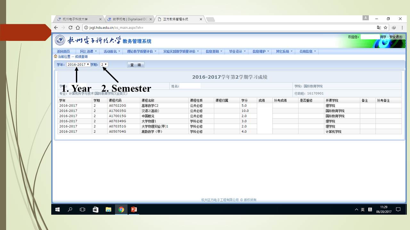Click the extension icon beside the star
Screen dimensions: 410x230
click(394, 28)
